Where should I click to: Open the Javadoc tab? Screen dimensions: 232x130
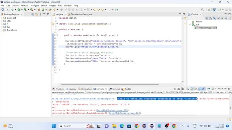[x=71, y=89]
